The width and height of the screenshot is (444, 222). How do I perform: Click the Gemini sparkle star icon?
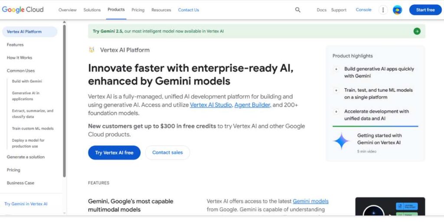[341, 141]
